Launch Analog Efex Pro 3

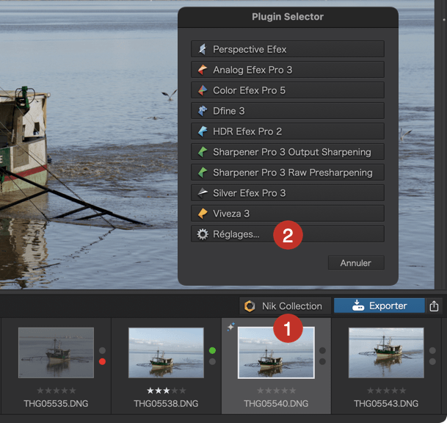coord(288,70)
